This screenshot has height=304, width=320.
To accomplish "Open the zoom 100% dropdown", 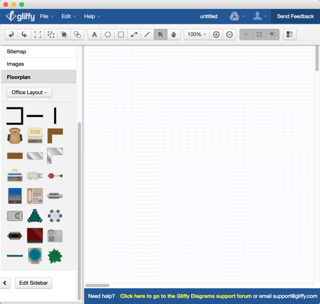I will 197,34.
